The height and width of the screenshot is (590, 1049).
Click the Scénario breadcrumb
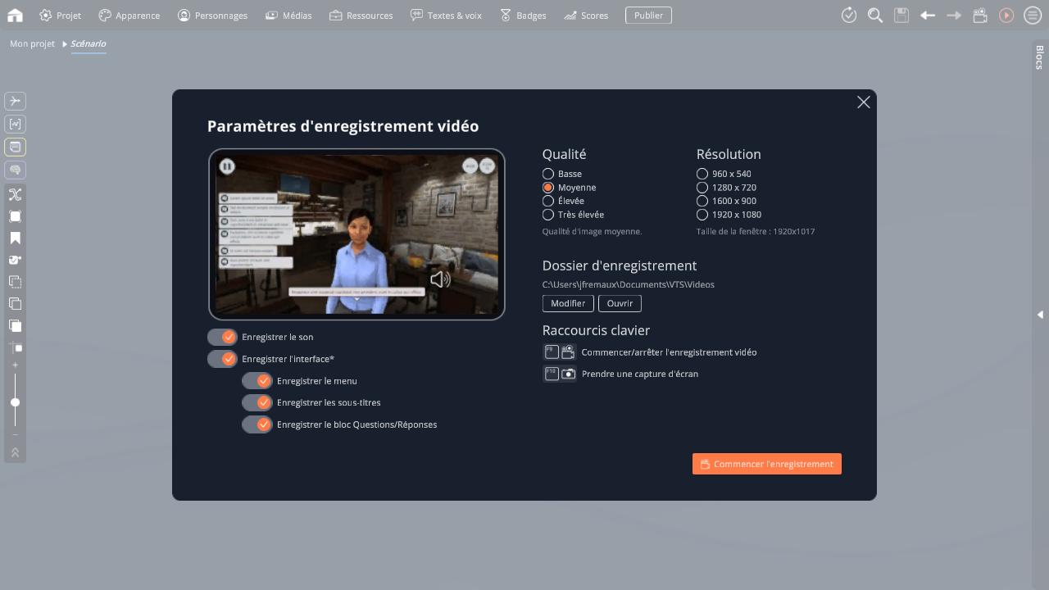coord(88,43)
